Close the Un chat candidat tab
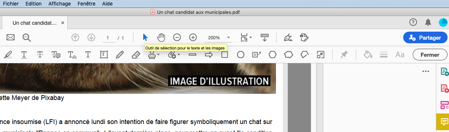 point(63,23)
